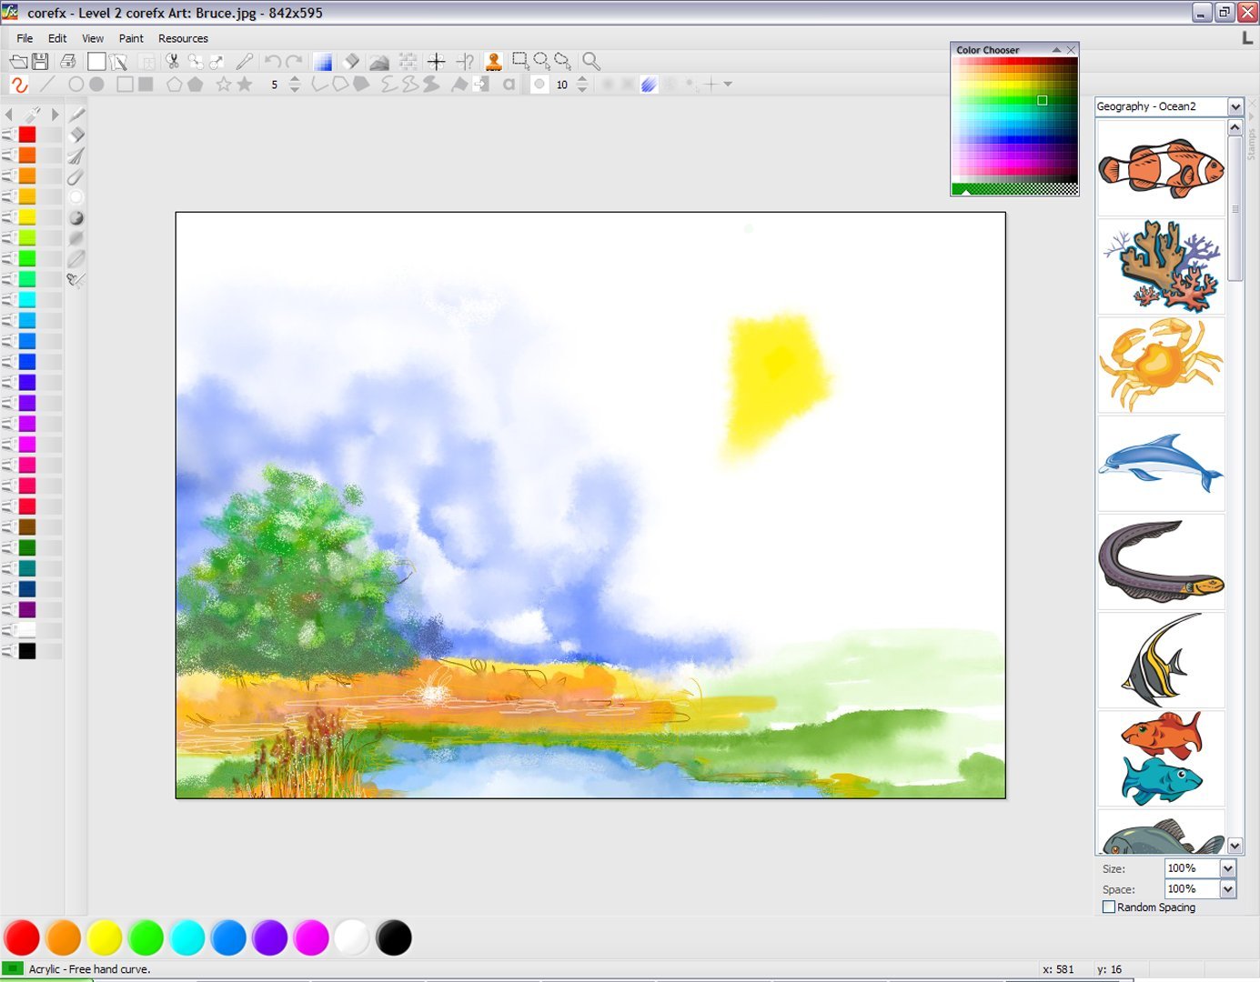Screen dimensions: 1260x982
Task: Select the Stamp tool in the toolbar
Action: click(x=493, y=61)
